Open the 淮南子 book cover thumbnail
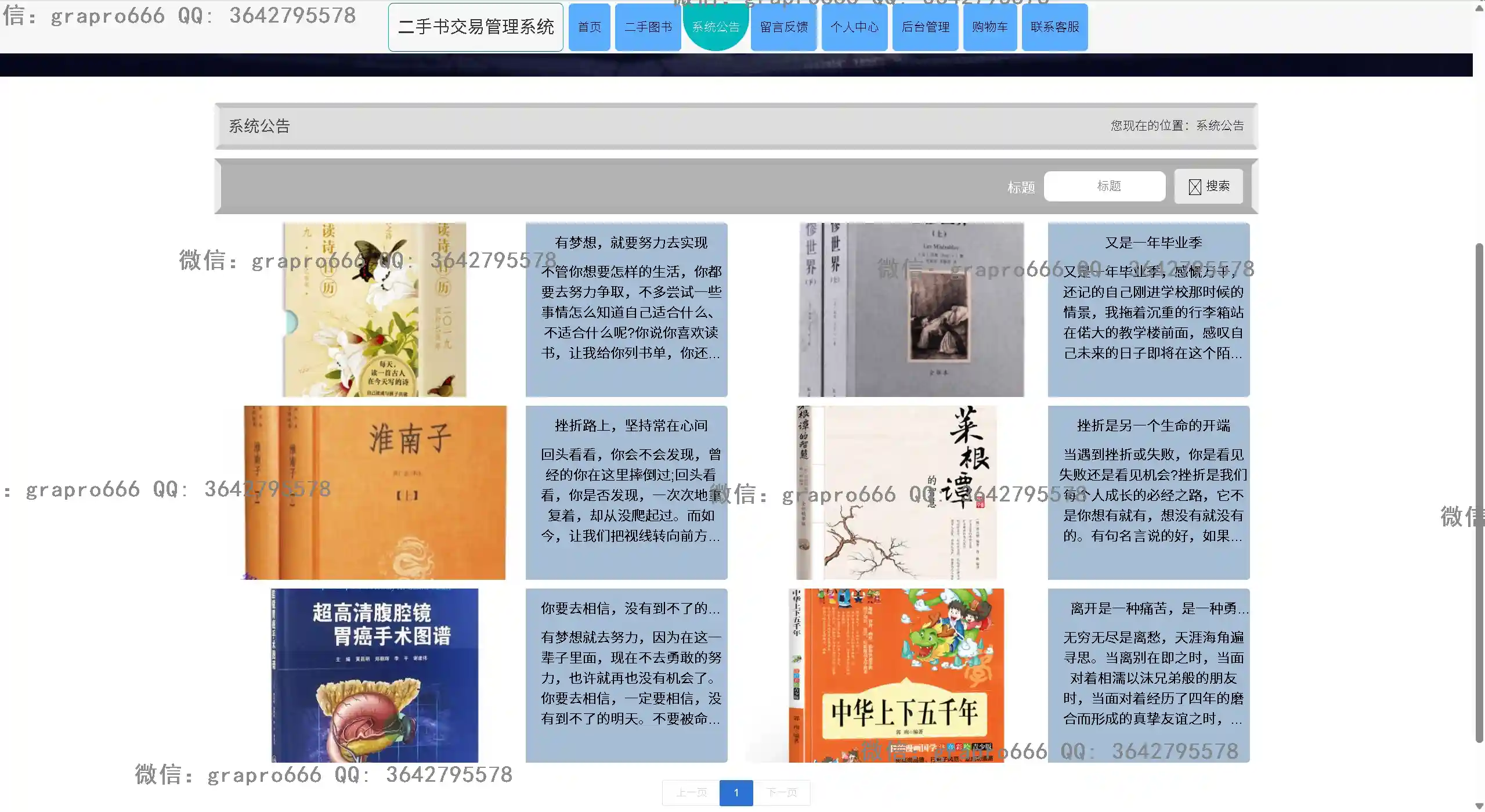Viewport: 1485px width, 812px height. click(375, 492)
